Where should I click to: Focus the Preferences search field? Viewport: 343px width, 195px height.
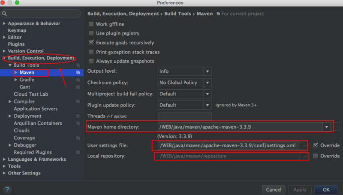point(41,14)
